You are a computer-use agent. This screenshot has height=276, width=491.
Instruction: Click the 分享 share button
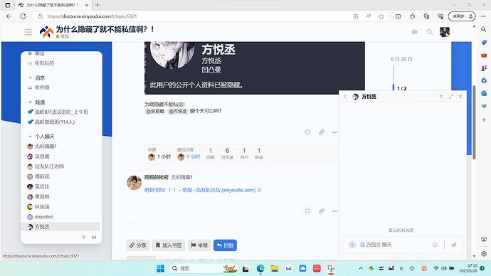(138, 245)
